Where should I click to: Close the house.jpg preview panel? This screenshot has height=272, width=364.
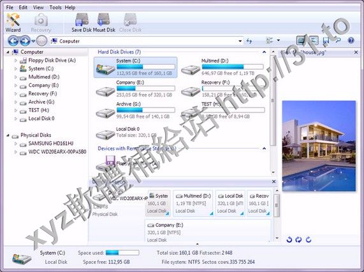click(356, 53)
